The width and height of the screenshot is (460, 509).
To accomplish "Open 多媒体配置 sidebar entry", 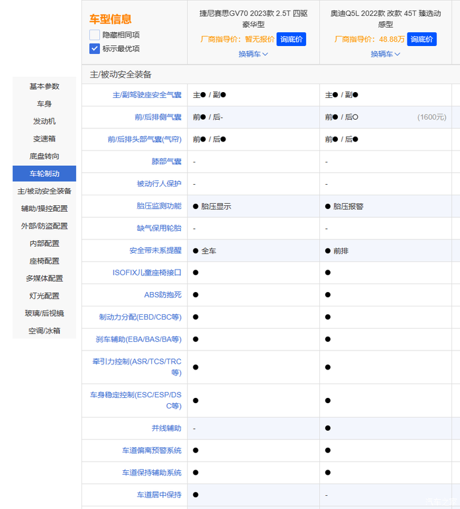I will 44,278.
